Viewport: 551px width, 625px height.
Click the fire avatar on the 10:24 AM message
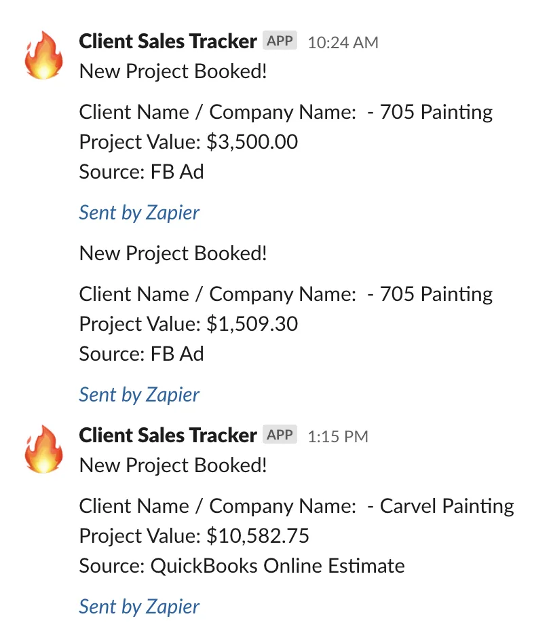(44, 55)
